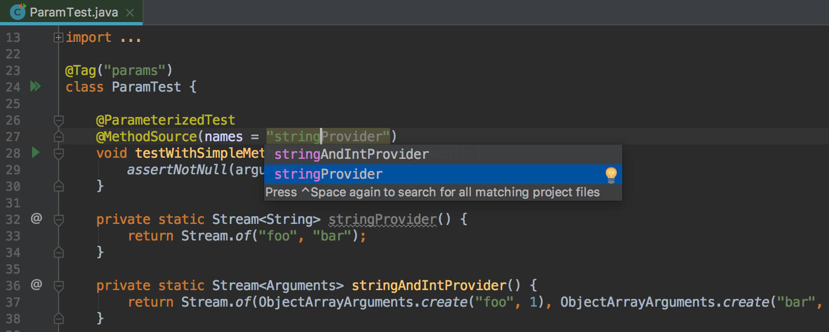Toggle the fold marker at @MethodSource line
Screen dimensions: 829x332
[x=59, y=136]
